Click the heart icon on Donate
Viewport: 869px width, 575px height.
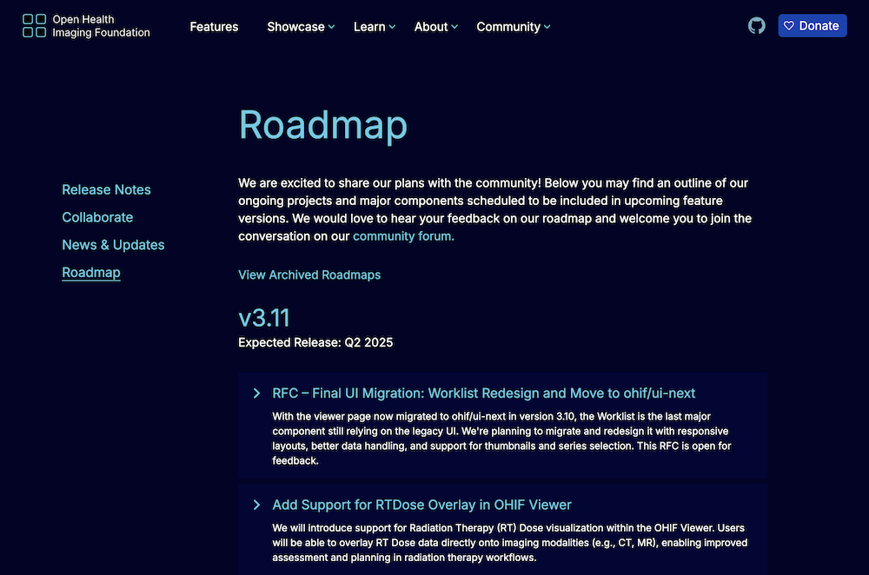[789, 26]
